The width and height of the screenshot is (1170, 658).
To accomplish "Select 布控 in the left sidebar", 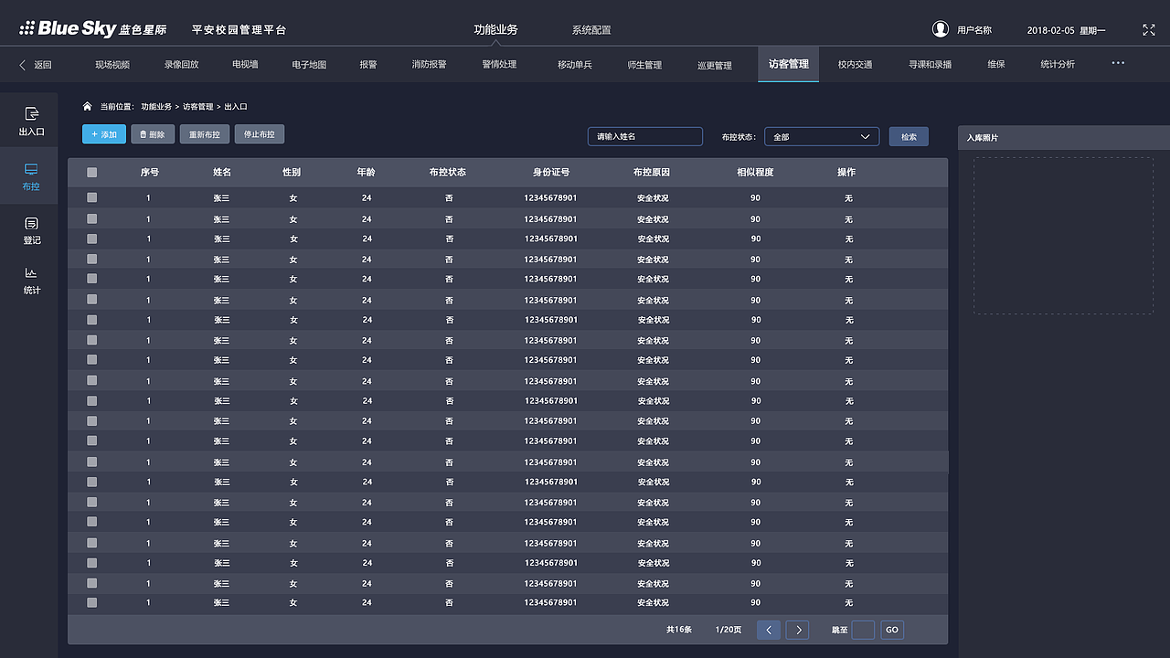I will (x=31, y=177).
